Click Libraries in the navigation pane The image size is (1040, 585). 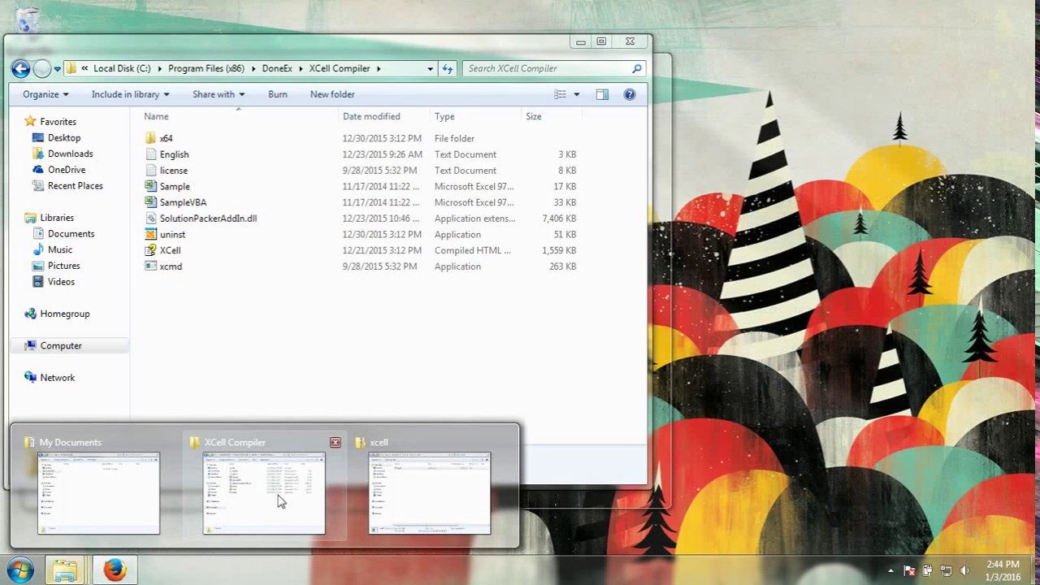57,218
